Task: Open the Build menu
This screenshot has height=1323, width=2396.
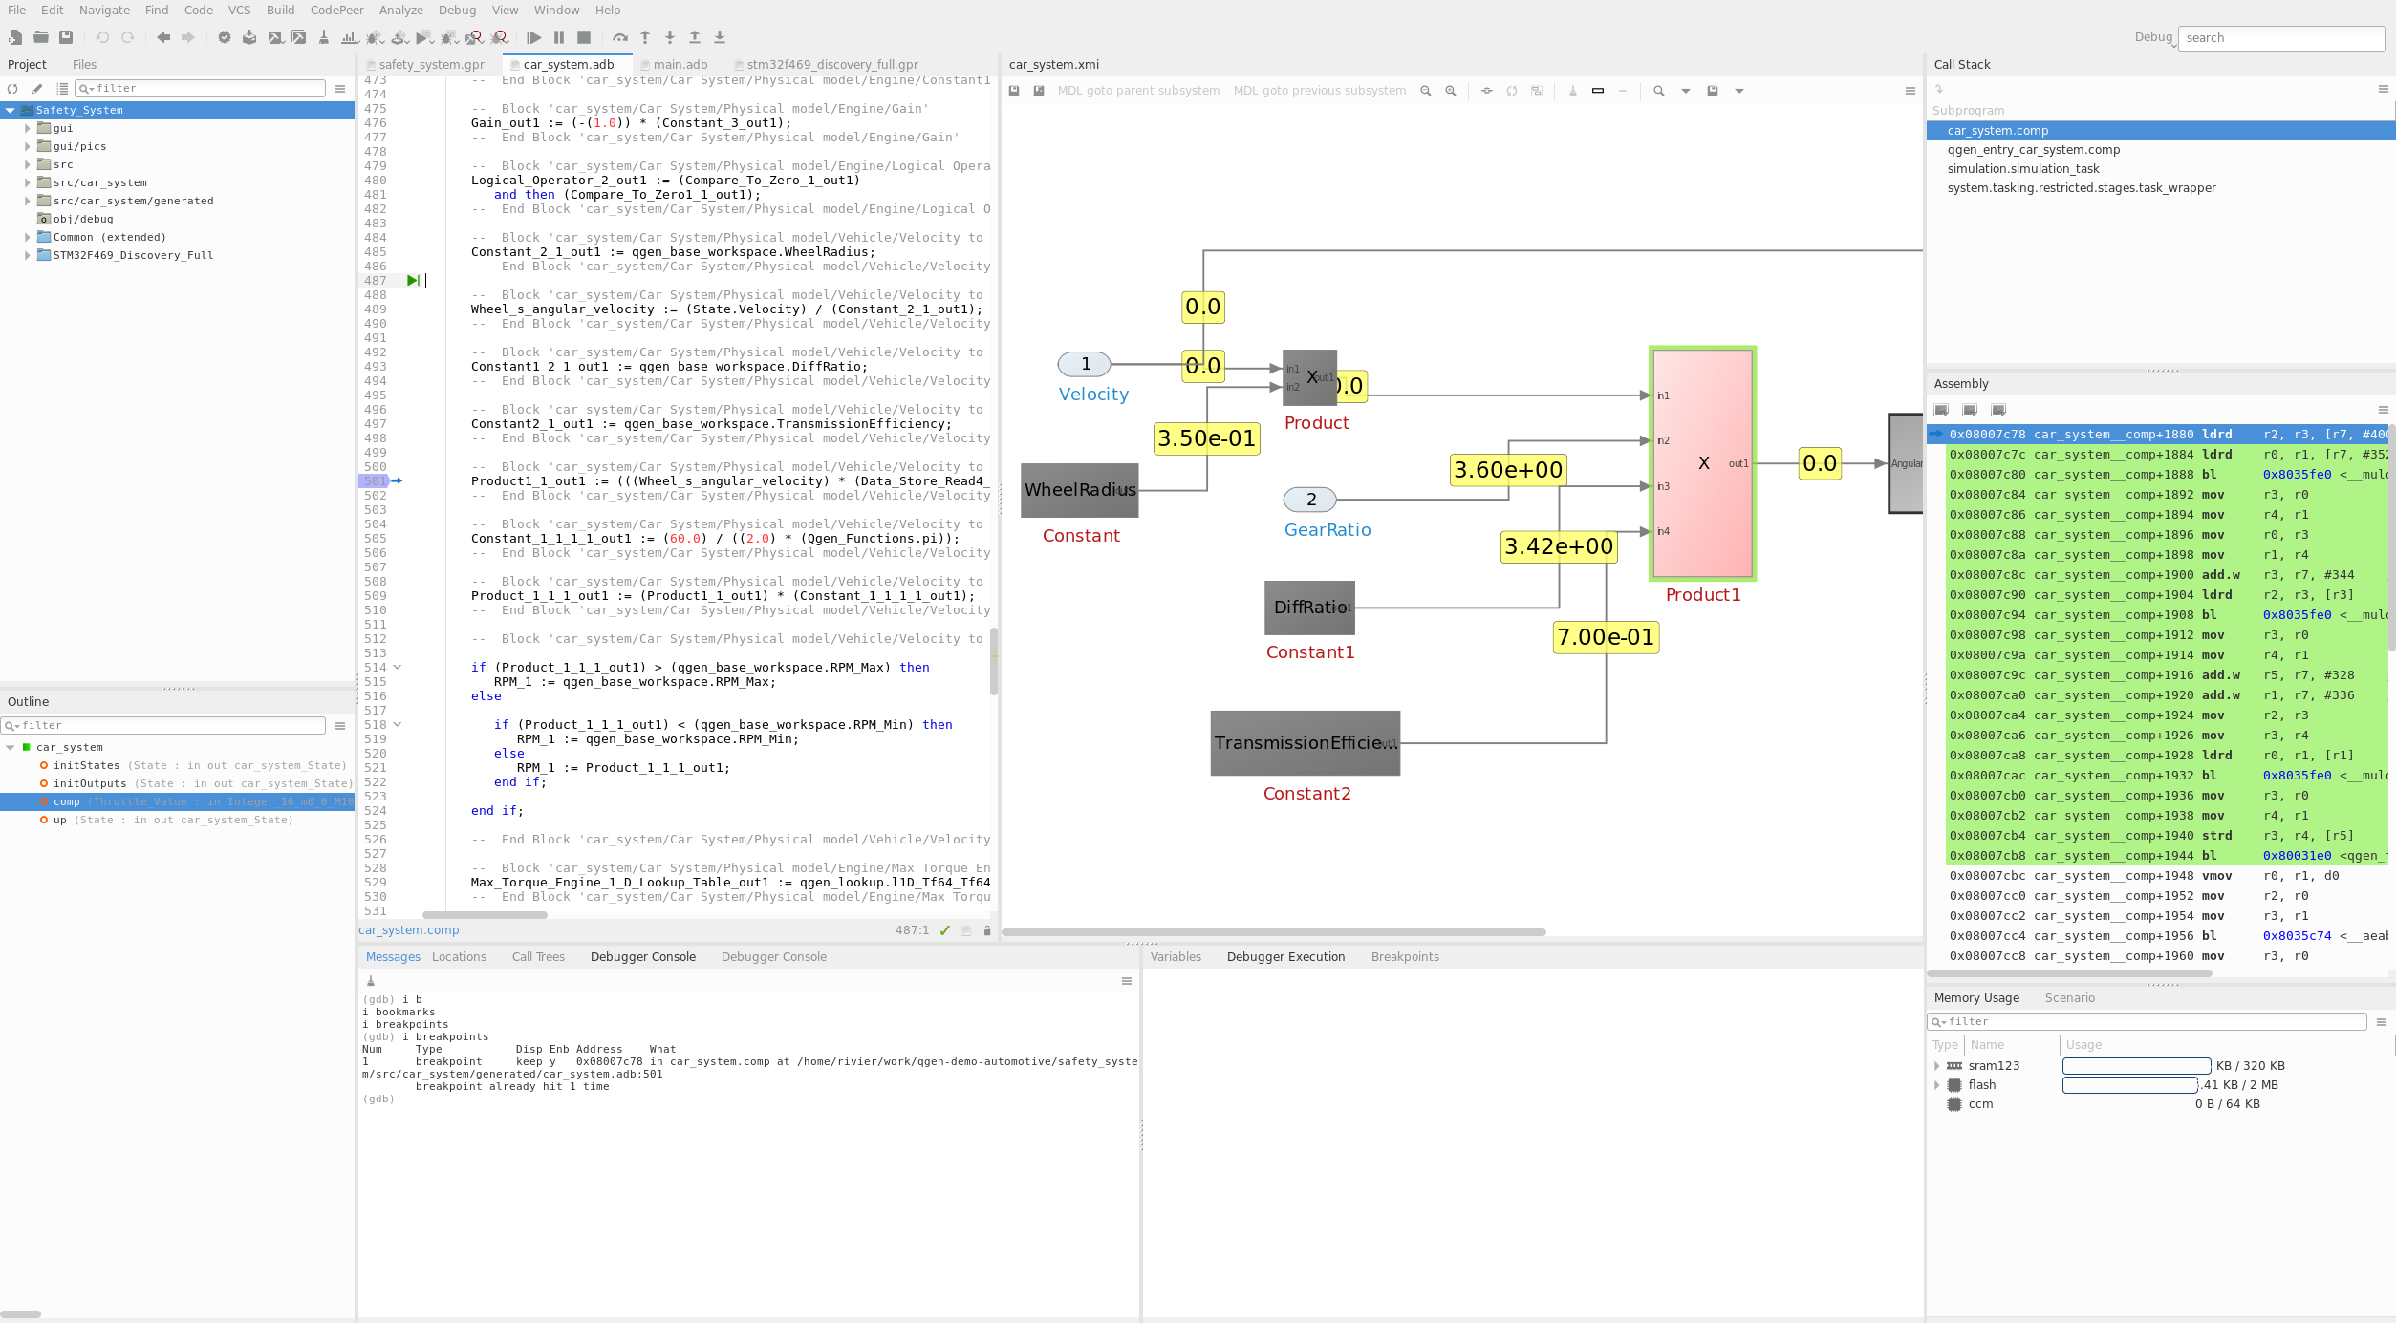Action: pos(280,10)
